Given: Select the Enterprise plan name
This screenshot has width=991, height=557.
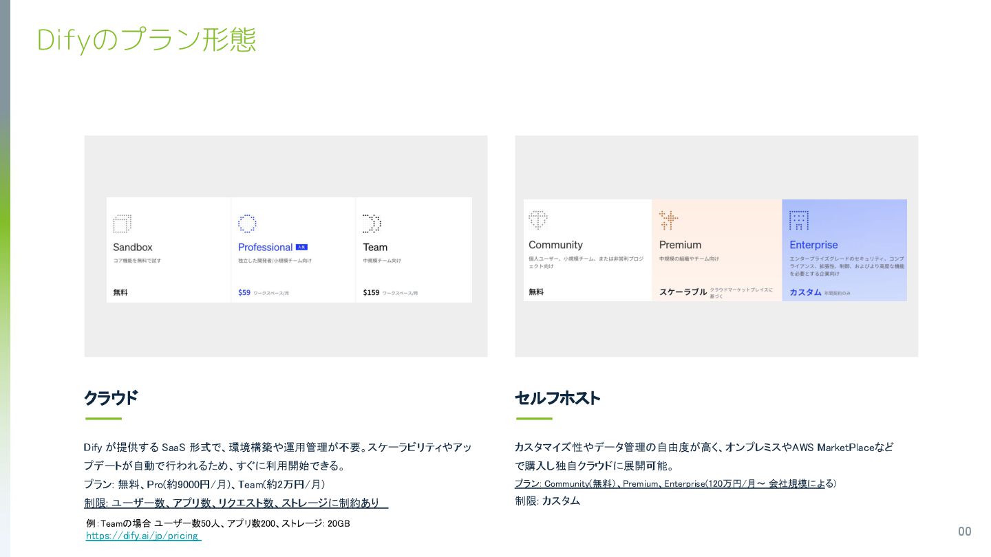Looking at the screenshot, I should pos(813,245).
